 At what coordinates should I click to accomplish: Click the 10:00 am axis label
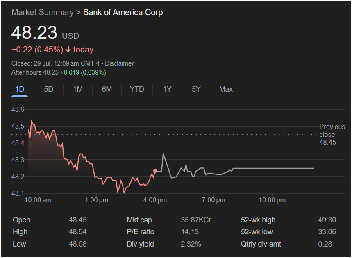click(x=38, y=200)
